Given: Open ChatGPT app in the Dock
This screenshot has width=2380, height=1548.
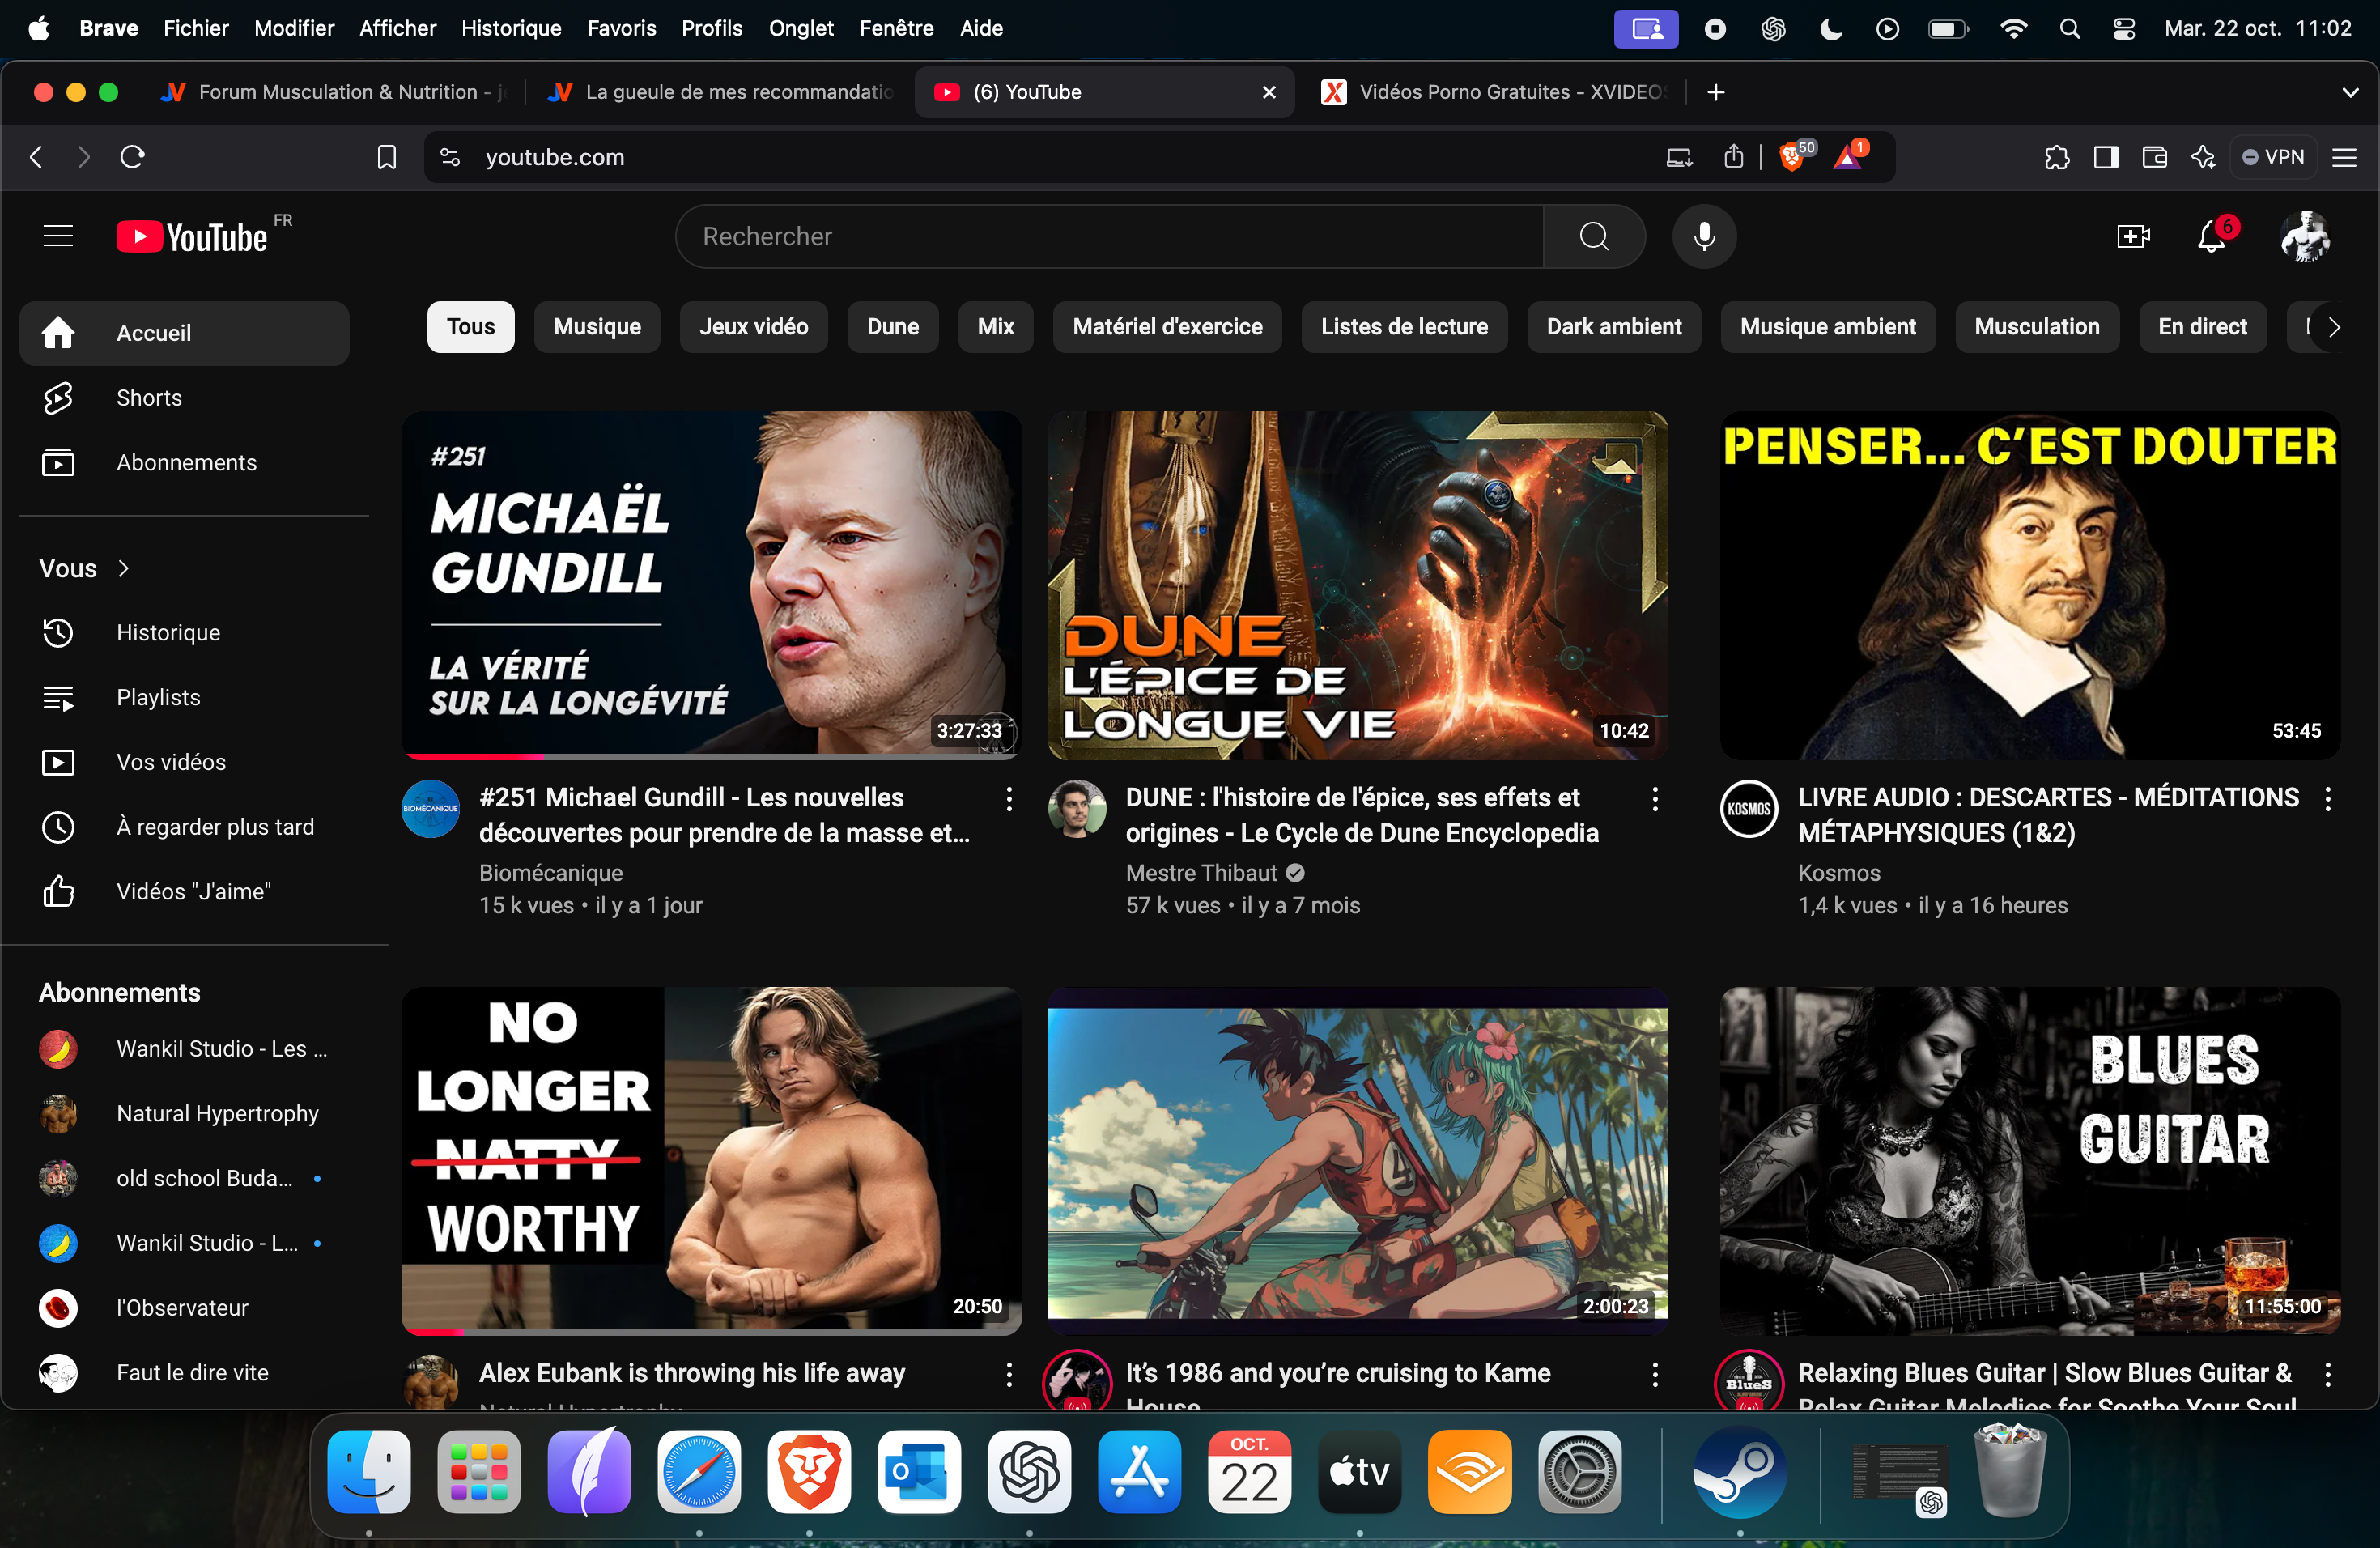Looking at the screenshot, I should click(x=1029, y=1472).
